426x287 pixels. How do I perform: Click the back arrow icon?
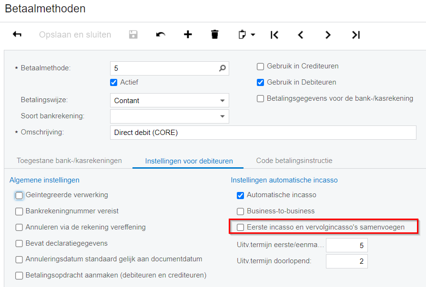tap(17, 35)
